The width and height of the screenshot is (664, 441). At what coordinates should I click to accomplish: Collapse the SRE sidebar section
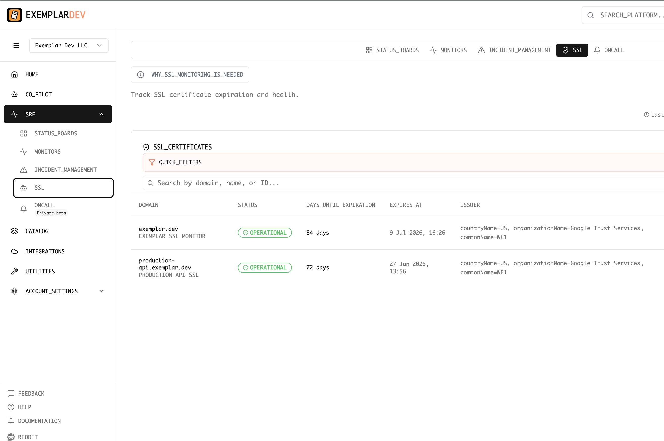[101, 114]
